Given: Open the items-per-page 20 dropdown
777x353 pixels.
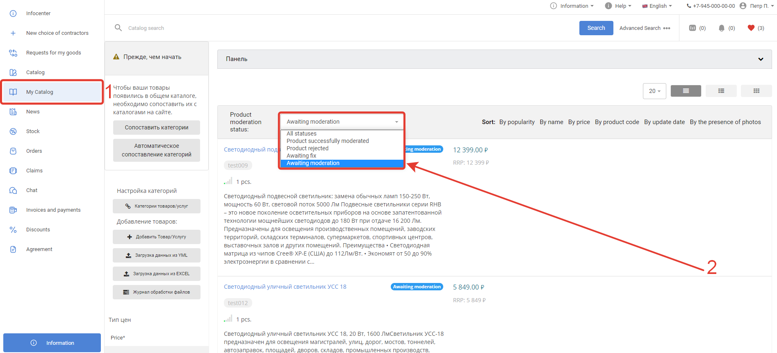Looking at the screenshot, I should coord(654,91).
